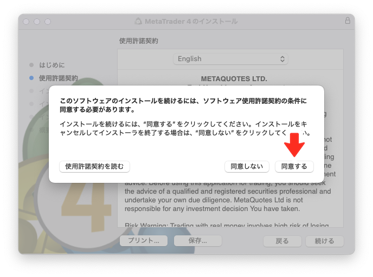
Task: Click the 保存... (Save) button
Action: (198, 241)
